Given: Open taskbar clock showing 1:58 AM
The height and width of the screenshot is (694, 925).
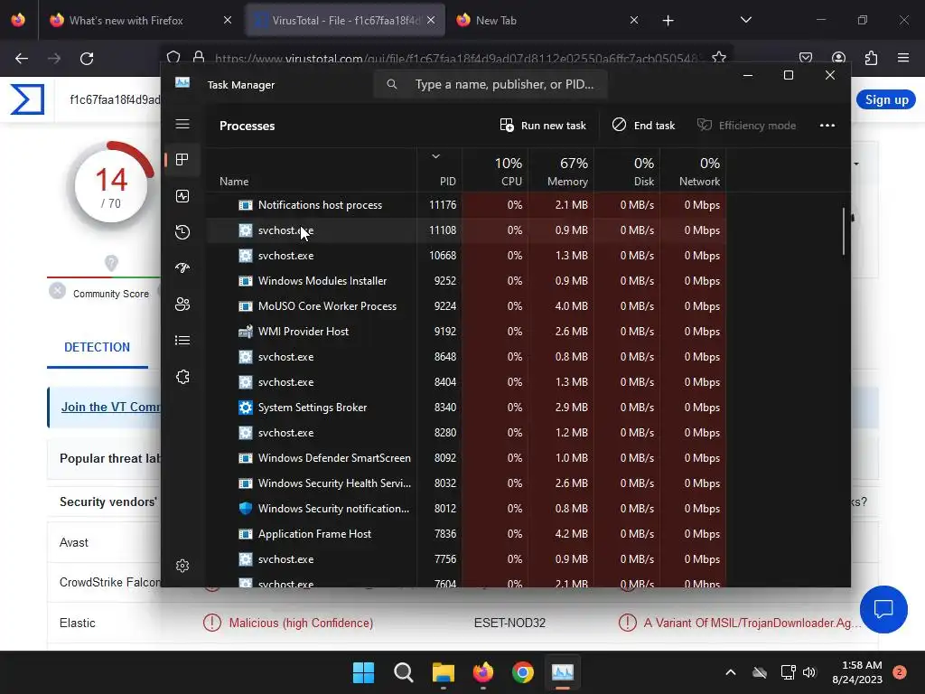Looking at the screenshot, I should (857, 672).
